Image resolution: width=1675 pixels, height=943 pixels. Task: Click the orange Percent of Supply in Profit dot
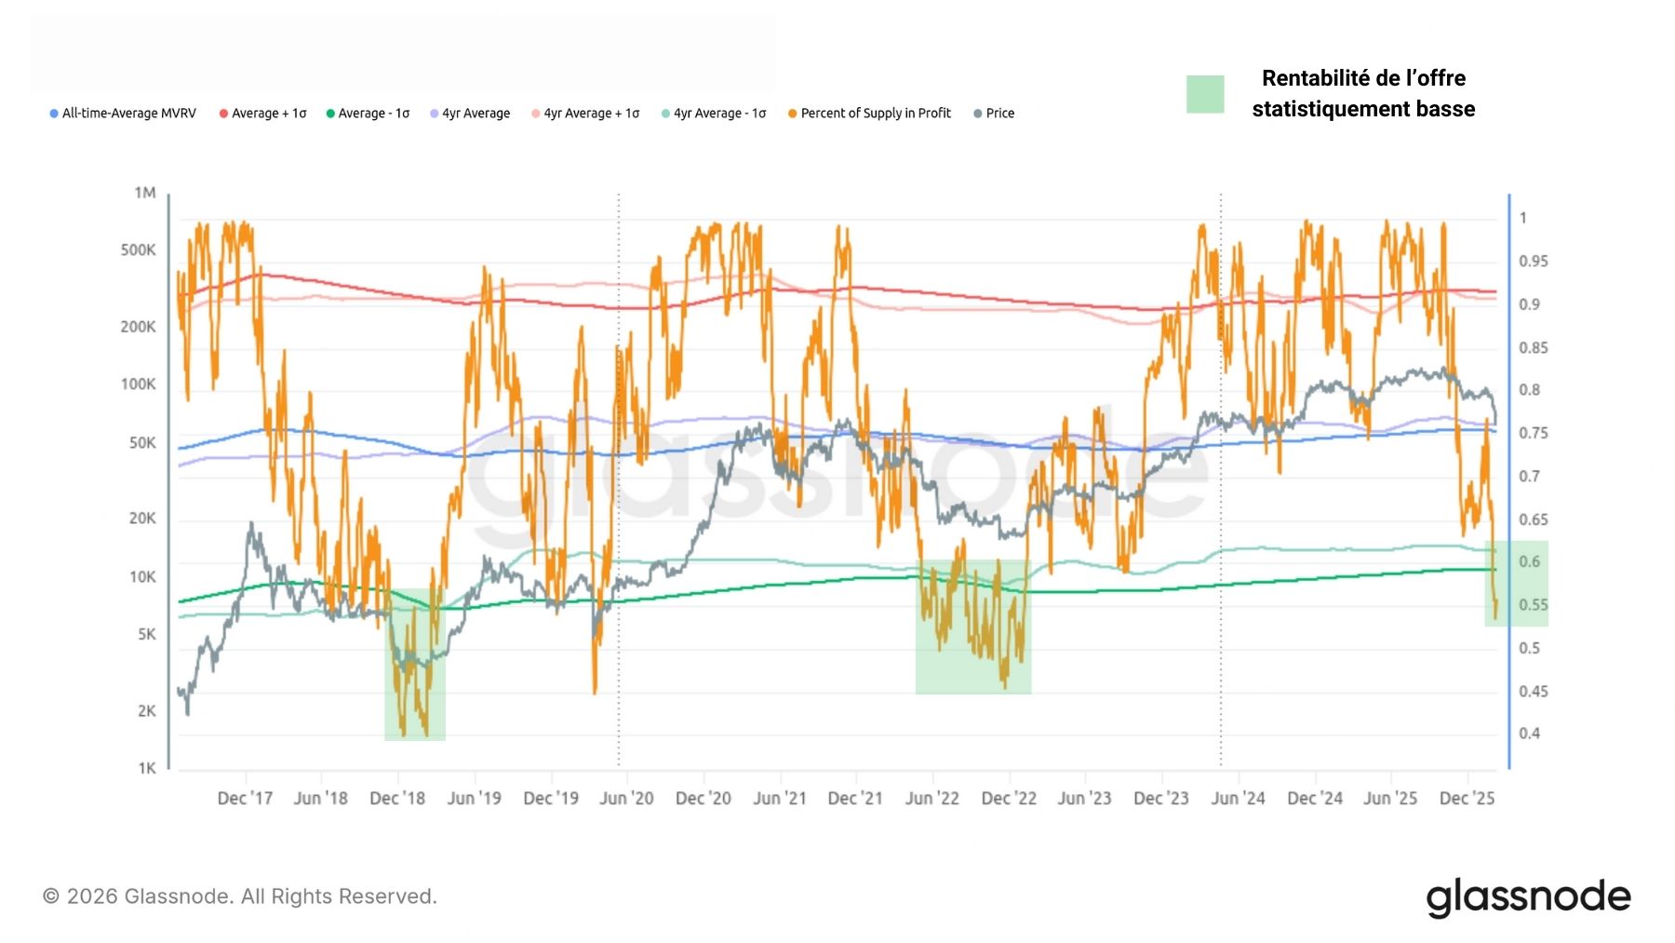pyautogui.click(x=791, y=113)
